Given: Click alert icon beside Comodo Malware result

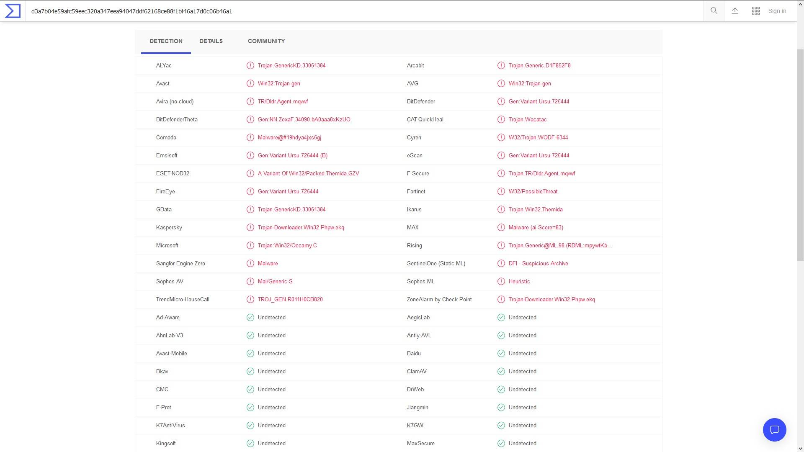Looking at the screenshot, I should tap(250, 138).
